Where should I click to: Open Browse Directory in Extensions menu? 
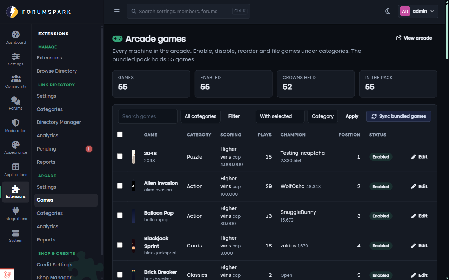(57, 71)
